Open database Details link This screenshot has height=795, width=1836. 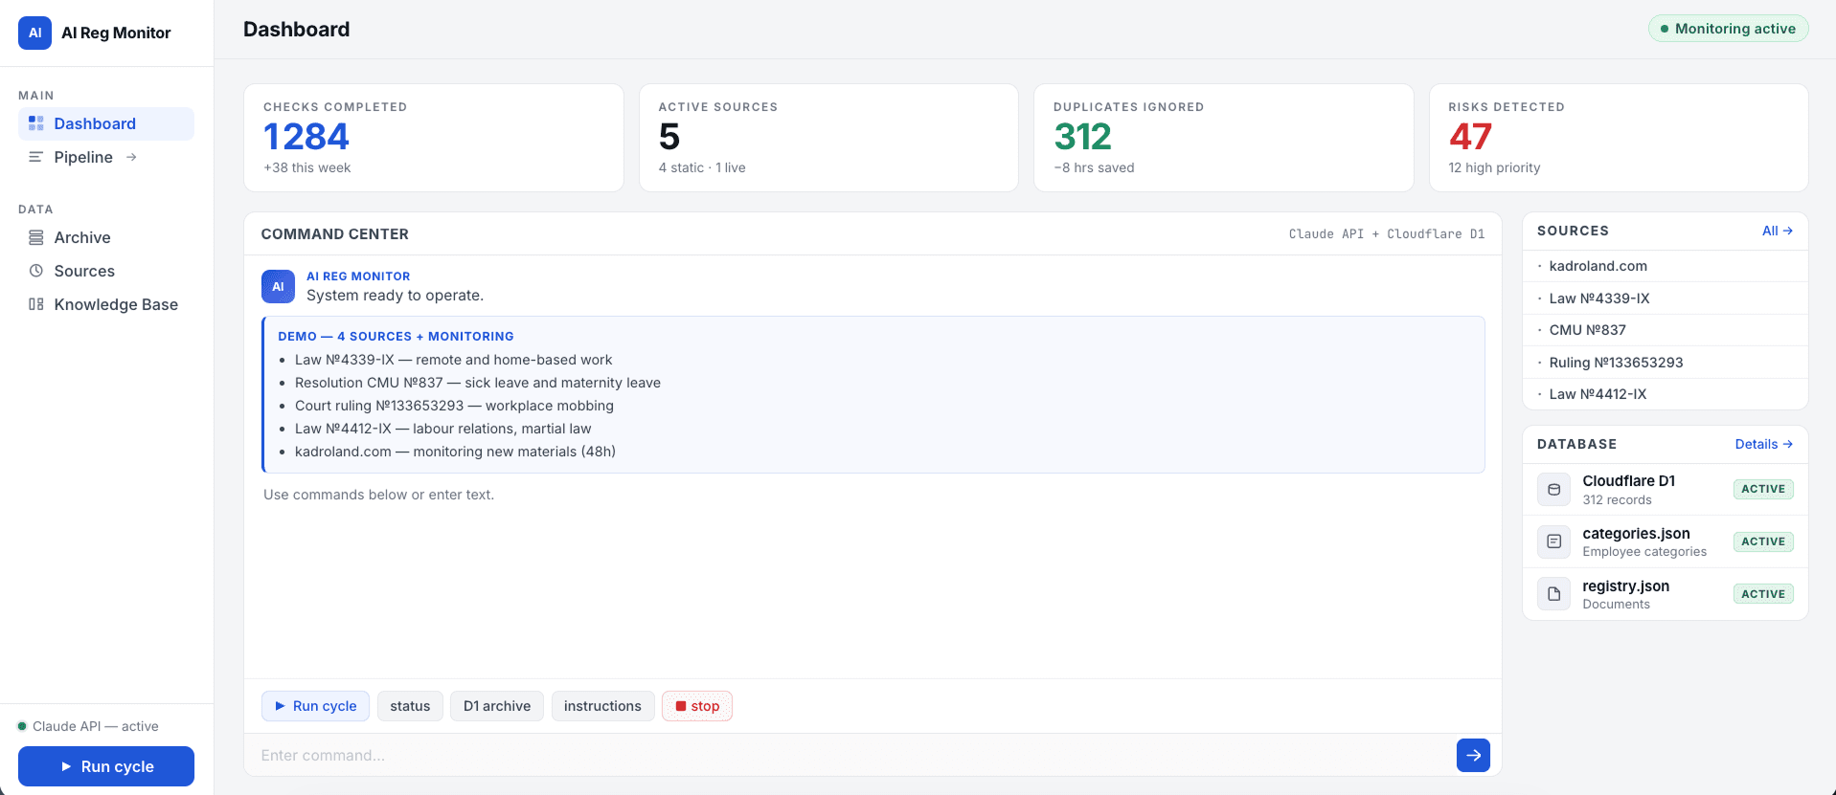(x=1764, y=444)
